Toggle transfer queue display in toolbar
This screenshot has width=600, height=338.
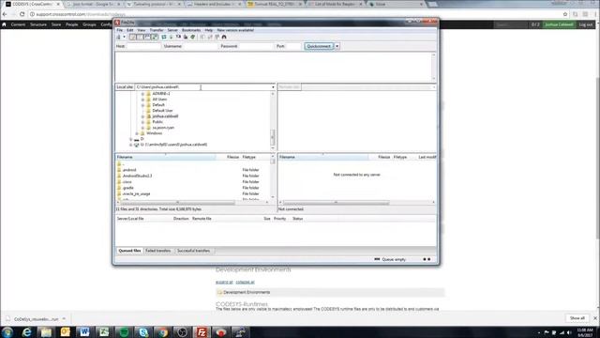click(x=155, y=38)
